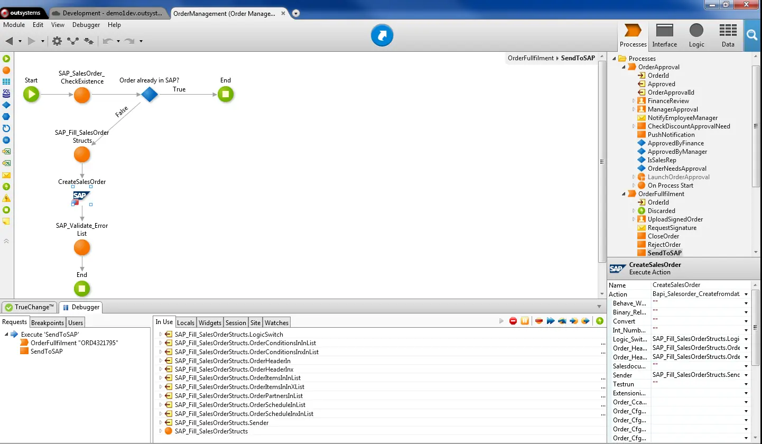Select the Raise Exception warning tool

click(x=6, y=198)
